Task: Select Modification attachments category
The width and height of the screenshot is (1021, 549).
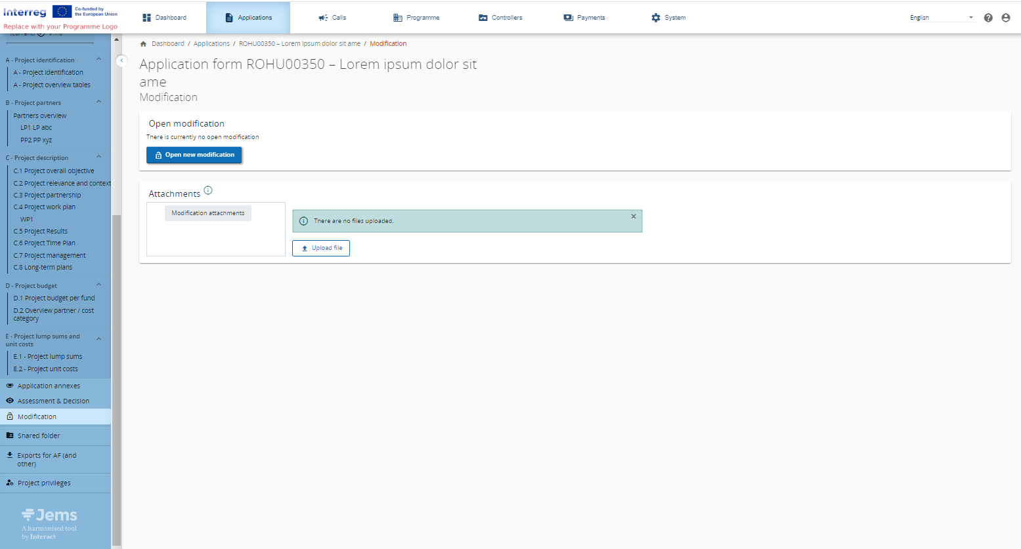Action: (x=207, y=213)
